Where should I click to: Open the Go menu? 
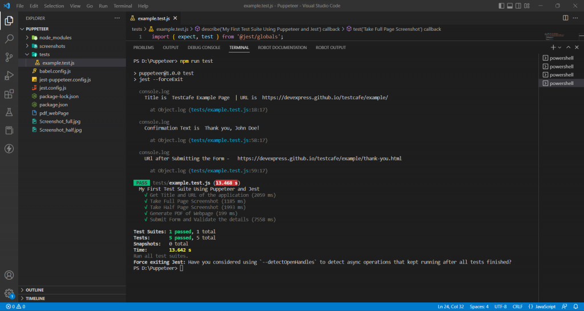click(90, 6)
